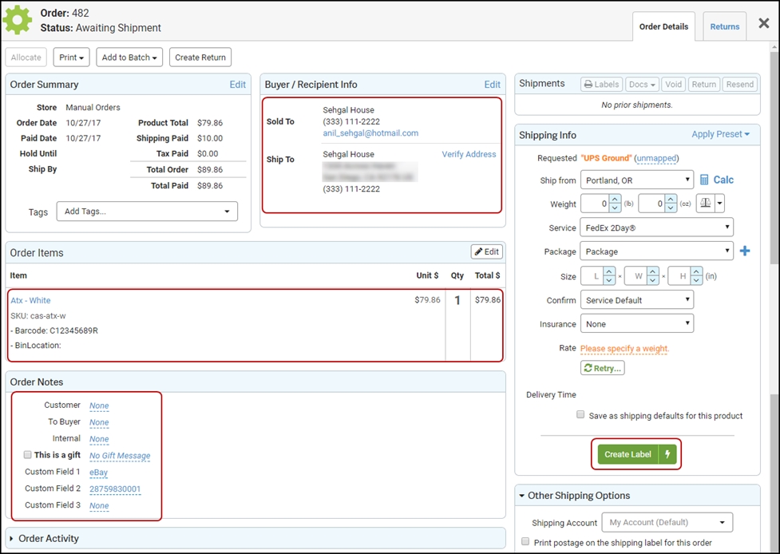Open the scale options dropdown arrow
The width and height of the screenshot is (780, 554).
pyautogui.click(x=720, y=204)
